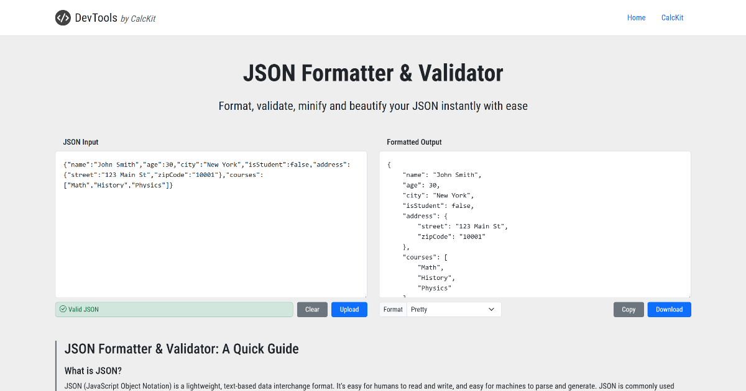This screenshot has height=391, width=746.
Task: Click the Valid JSON status bar
Action: pos(174,309)
